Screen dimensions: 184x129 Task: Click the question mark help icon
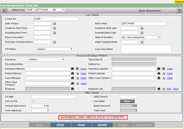tap(179, 11)
